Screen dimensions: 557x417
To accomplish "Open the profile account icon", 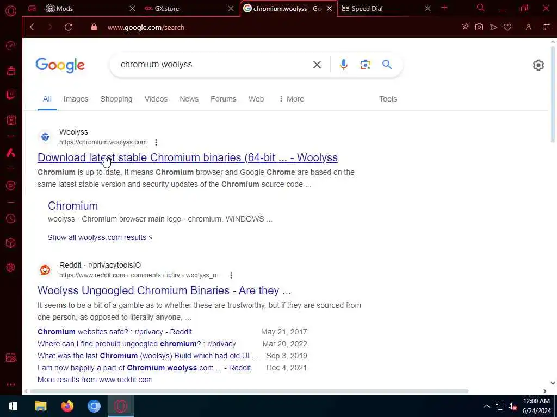I will point(529,27).
